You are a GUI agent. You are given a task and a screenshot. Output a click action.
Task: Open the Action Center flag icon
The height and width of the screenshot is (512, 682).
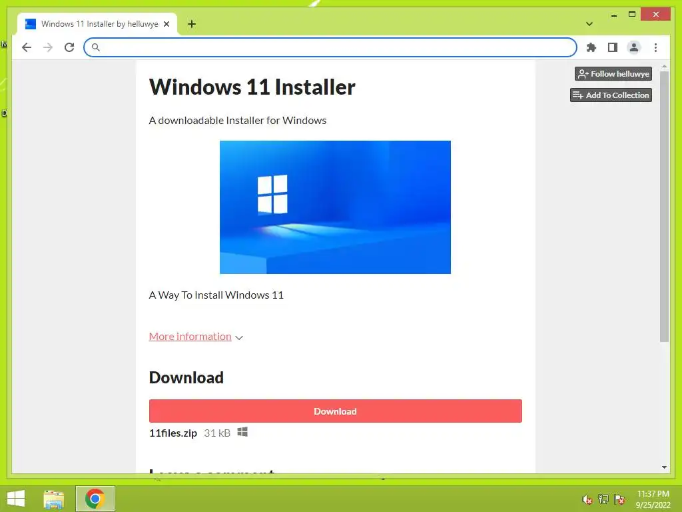(x=619, y=499)
